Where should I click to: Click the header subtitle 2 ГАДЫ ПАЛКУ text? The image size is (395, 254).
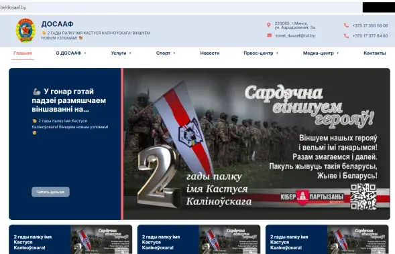tap(96, 35)
